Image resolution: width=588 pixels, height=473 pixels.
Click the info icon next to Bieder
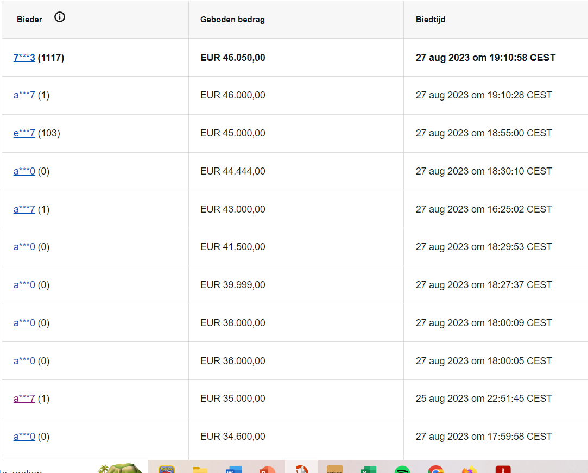[60, 17]
